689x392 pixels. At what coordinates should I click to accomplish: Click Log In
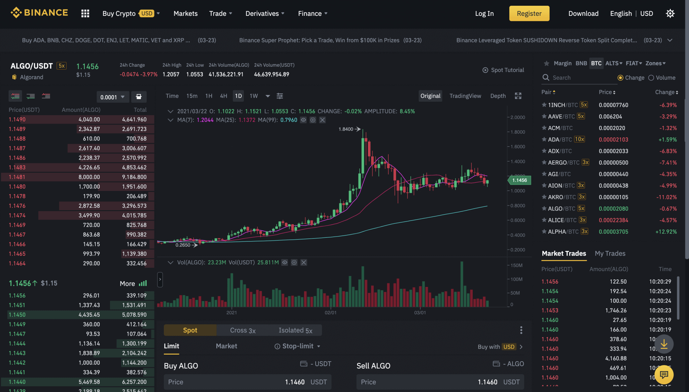(484, 13)
